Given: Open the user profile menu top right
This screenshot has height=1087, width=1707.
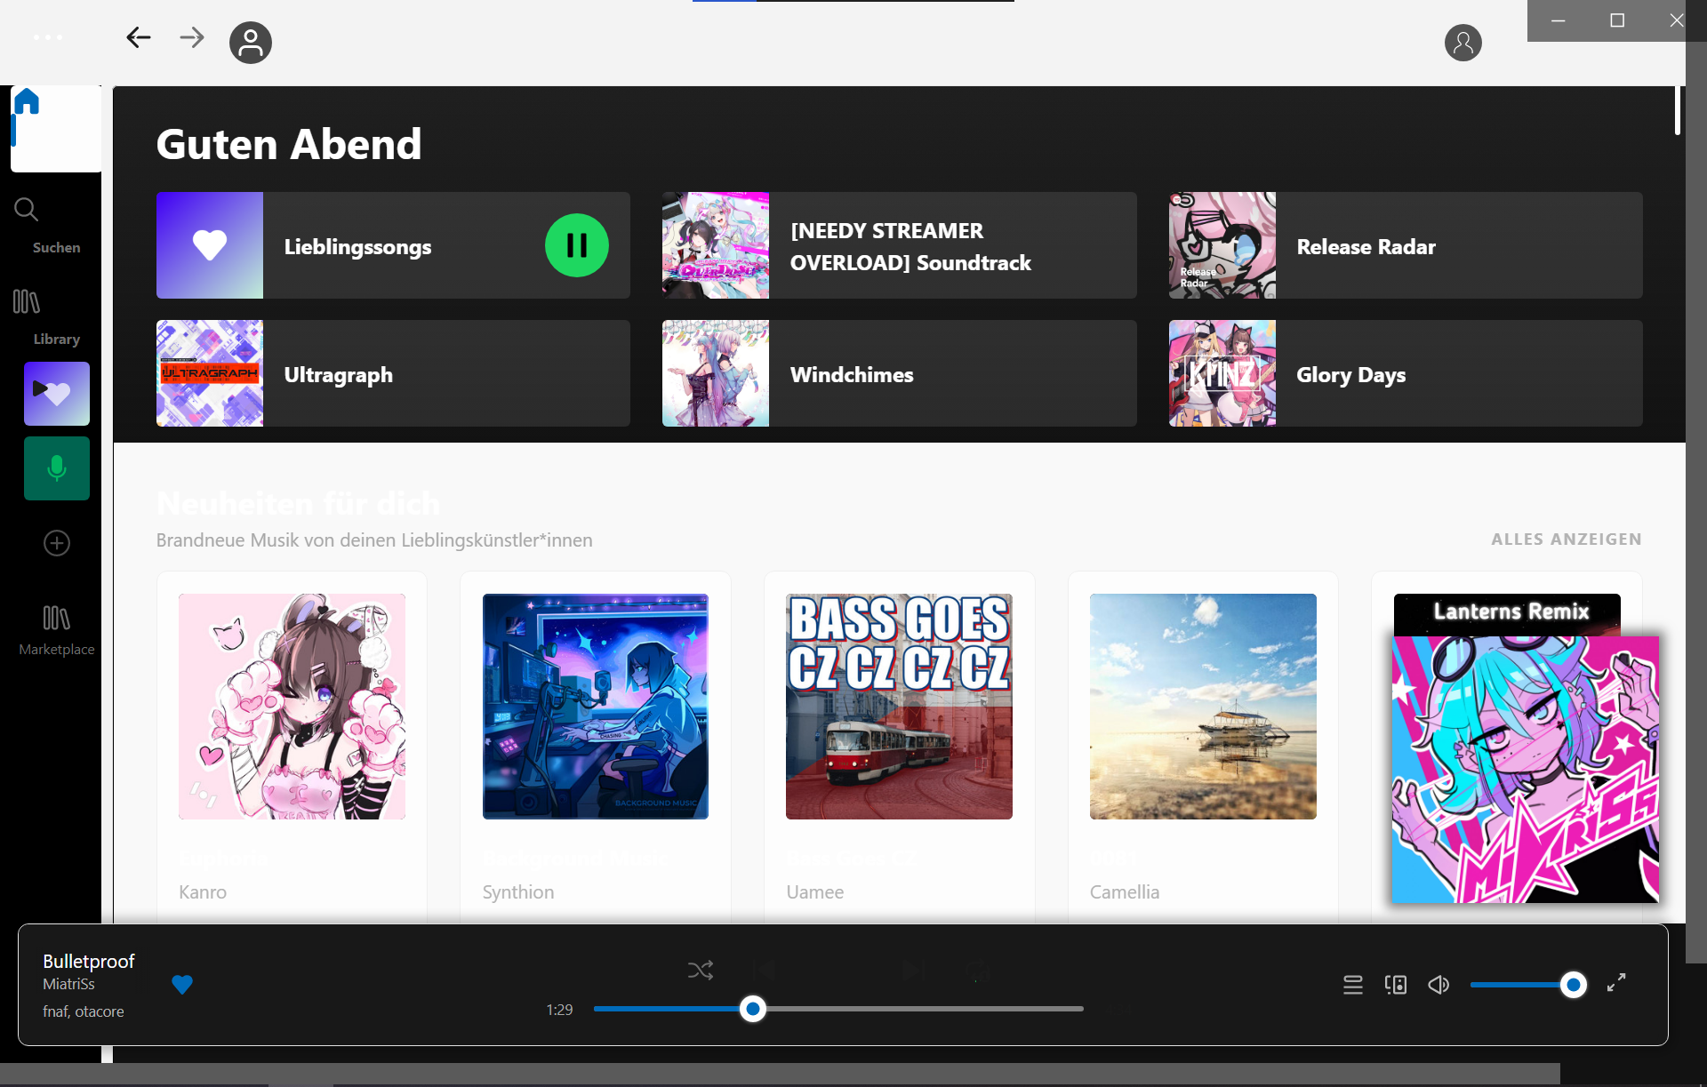Looking at the screenshot, I should [1463, 43].
